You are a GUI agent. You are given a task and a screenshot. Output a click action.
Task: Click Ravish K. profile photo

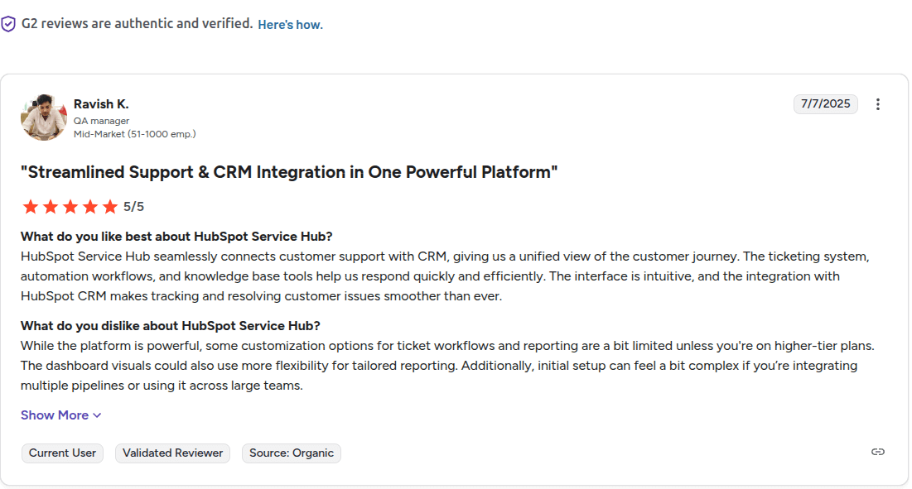(x=44, y=117)
